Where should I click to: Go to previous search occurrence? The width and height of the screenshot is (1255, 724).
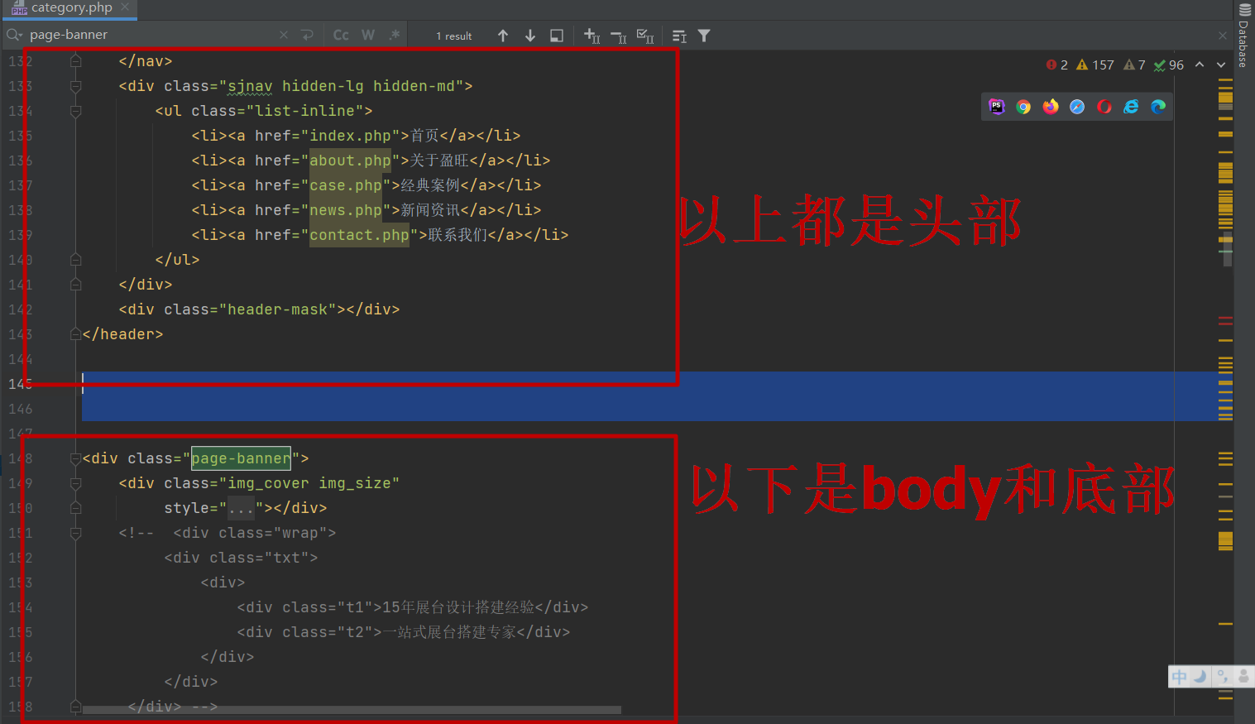click(x=503, y=36)
